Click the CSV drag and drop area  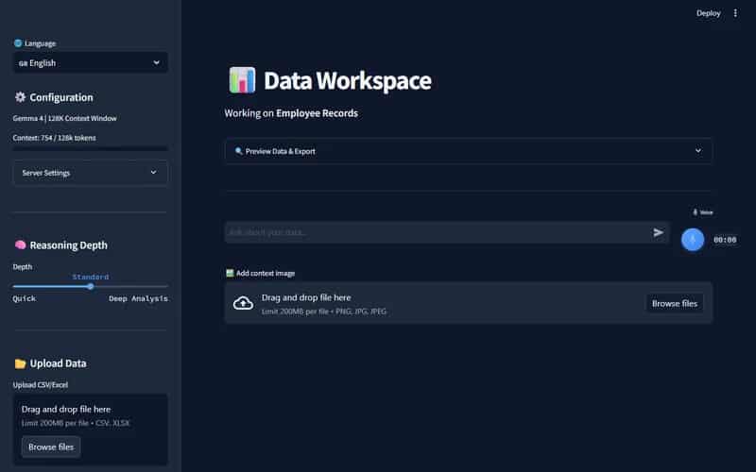(x=90, y=430)
